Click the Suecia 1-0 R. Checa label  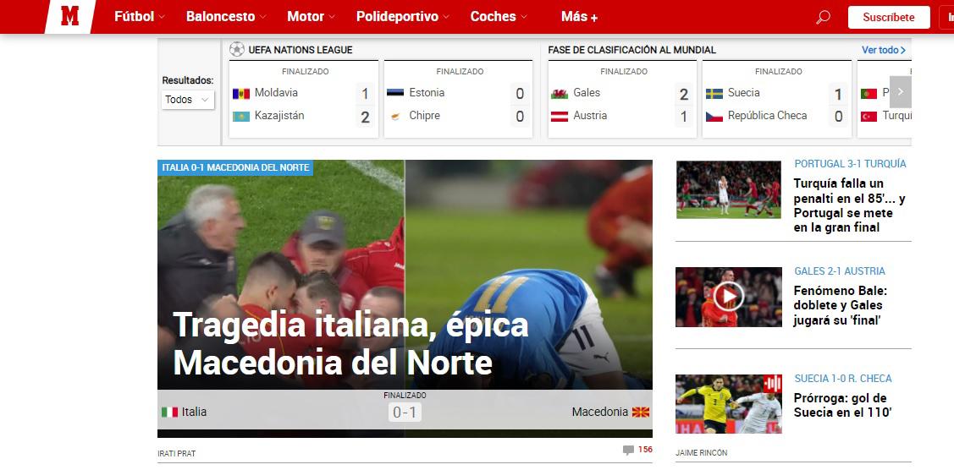842,379
